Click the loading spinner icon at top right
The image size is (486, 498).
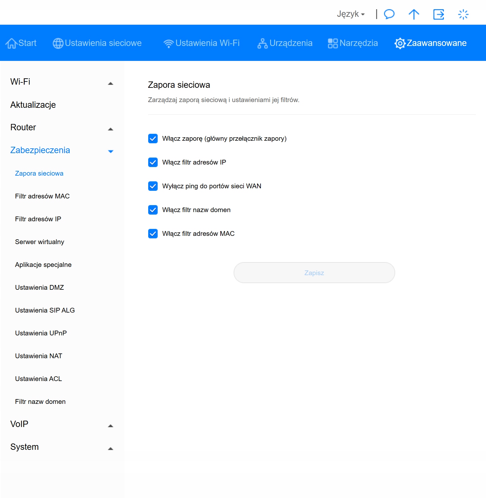click(463, 14)
